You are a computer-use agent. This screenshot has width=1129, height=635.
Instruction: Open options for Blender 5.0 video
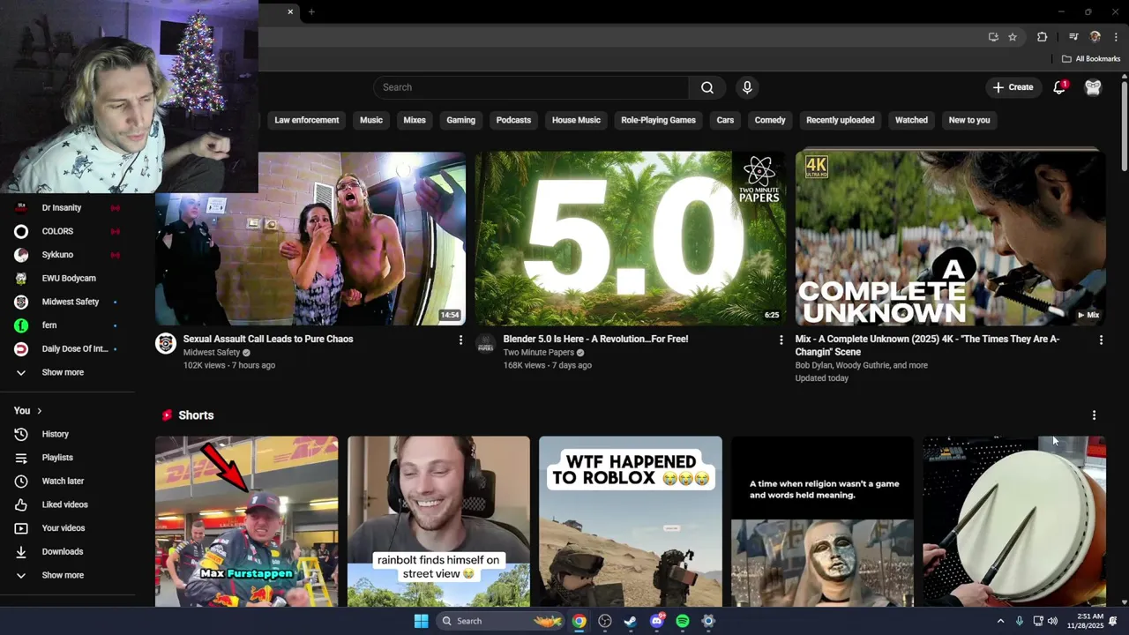pos(781,340)
